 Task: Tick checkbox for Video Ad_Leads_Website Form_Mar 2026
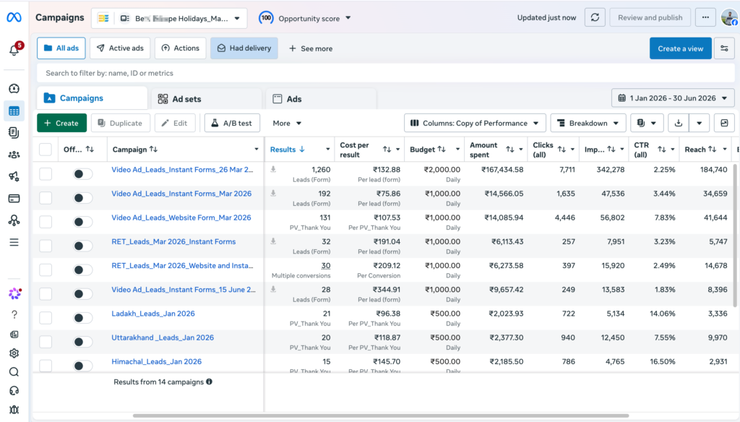click(46, 222)
